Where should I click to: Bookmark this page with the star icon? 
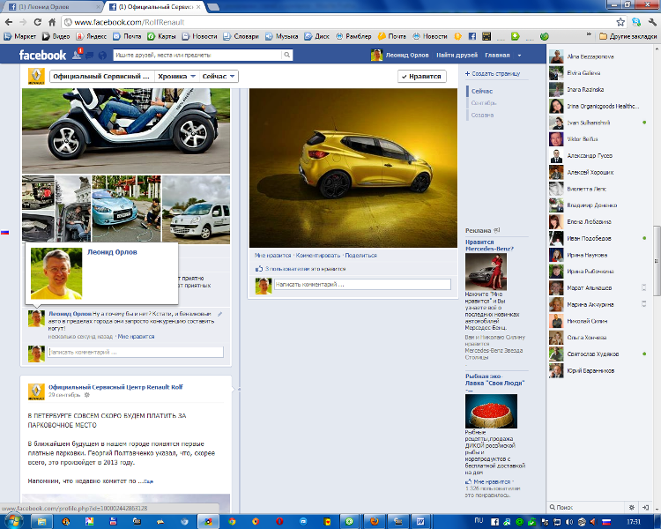pyautogui.click(x=620, y=22)
